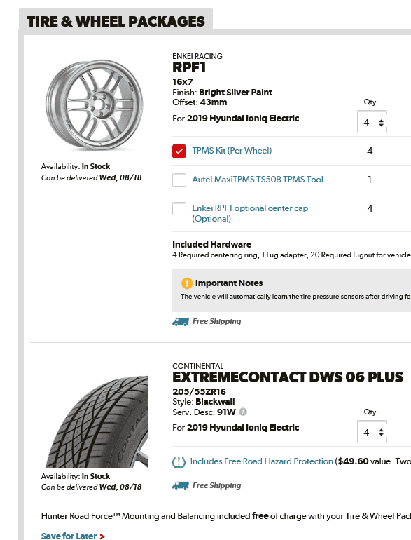Click the tire Free Shipping truck icon
Viewport: 411px width, 540px height.
pyautogui.click(x=181, y=485)
